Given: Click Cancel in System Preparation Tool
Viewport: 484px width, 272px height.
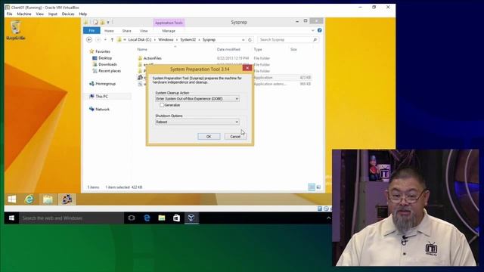Looking at the screenshot, I should click(235, 136).
